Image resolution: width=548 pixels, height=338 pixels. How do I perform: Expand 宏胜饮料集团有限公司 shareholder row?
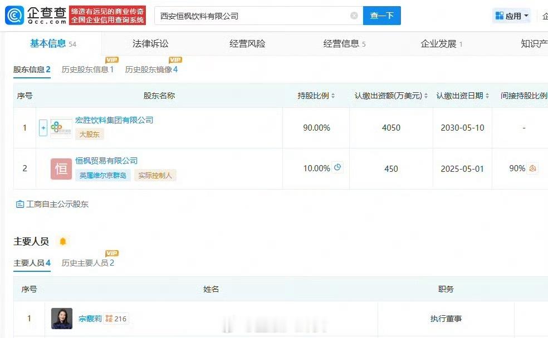[x=43, y=128]
